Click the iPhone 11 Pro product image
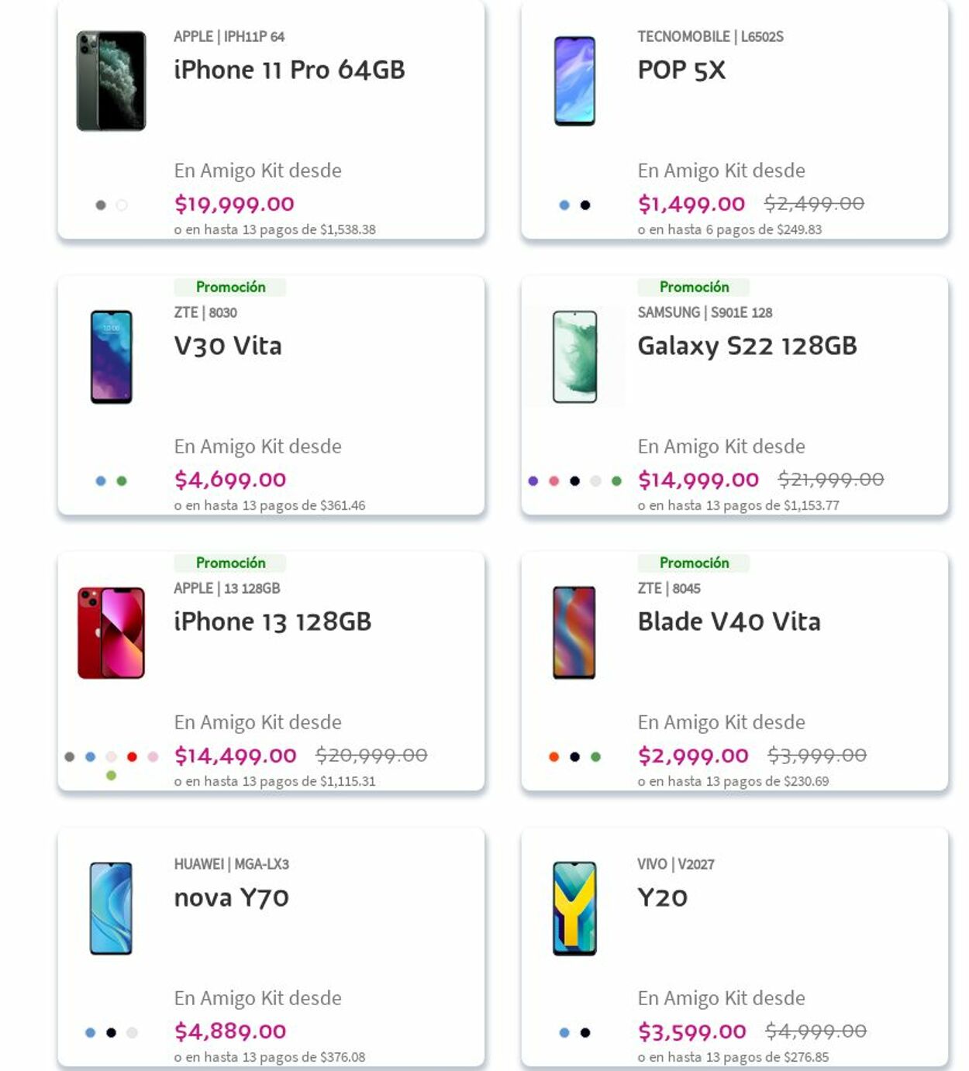The height and width of the screenshot is (1071, 969). pos(111,81)
